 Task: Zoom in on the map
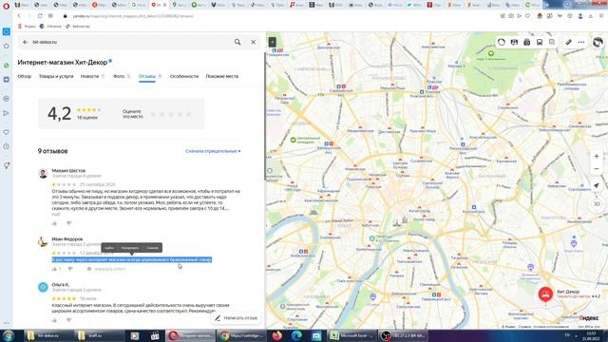click(x=597, y=156)
